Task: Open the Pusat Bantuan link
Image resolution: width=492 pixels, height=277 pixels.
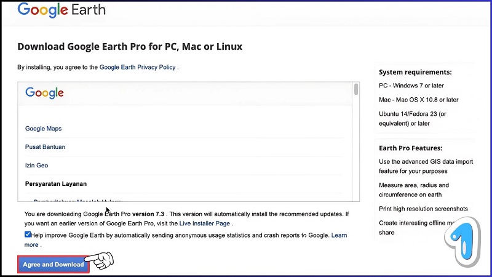Action: [x=45, y=147]
